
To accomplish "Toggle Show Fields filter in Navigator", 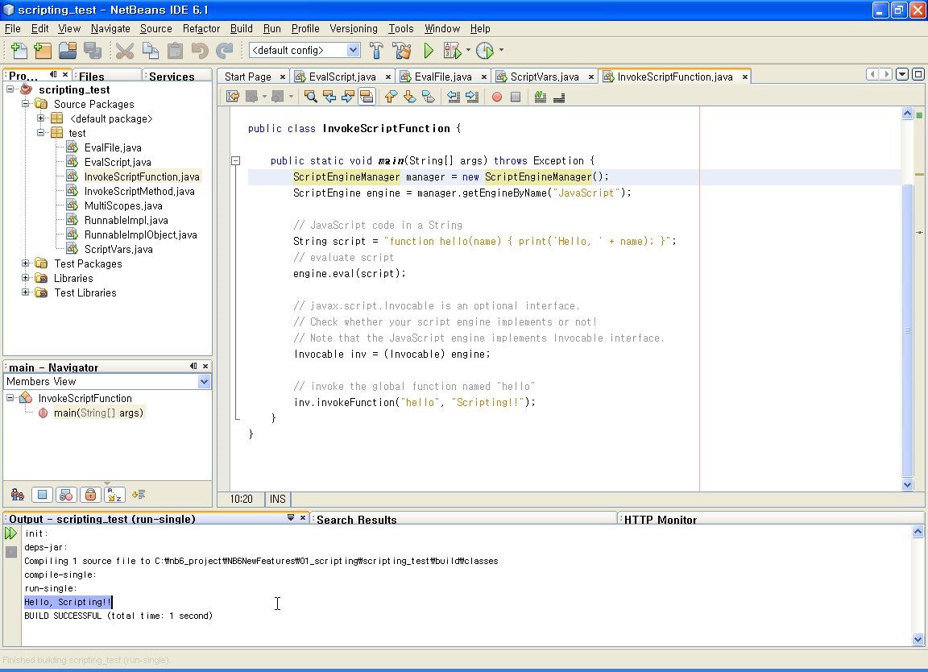I will pos(42,495).
